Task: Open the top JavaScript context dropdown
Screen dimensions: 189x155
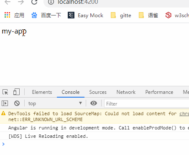Action: click(55, 103)
